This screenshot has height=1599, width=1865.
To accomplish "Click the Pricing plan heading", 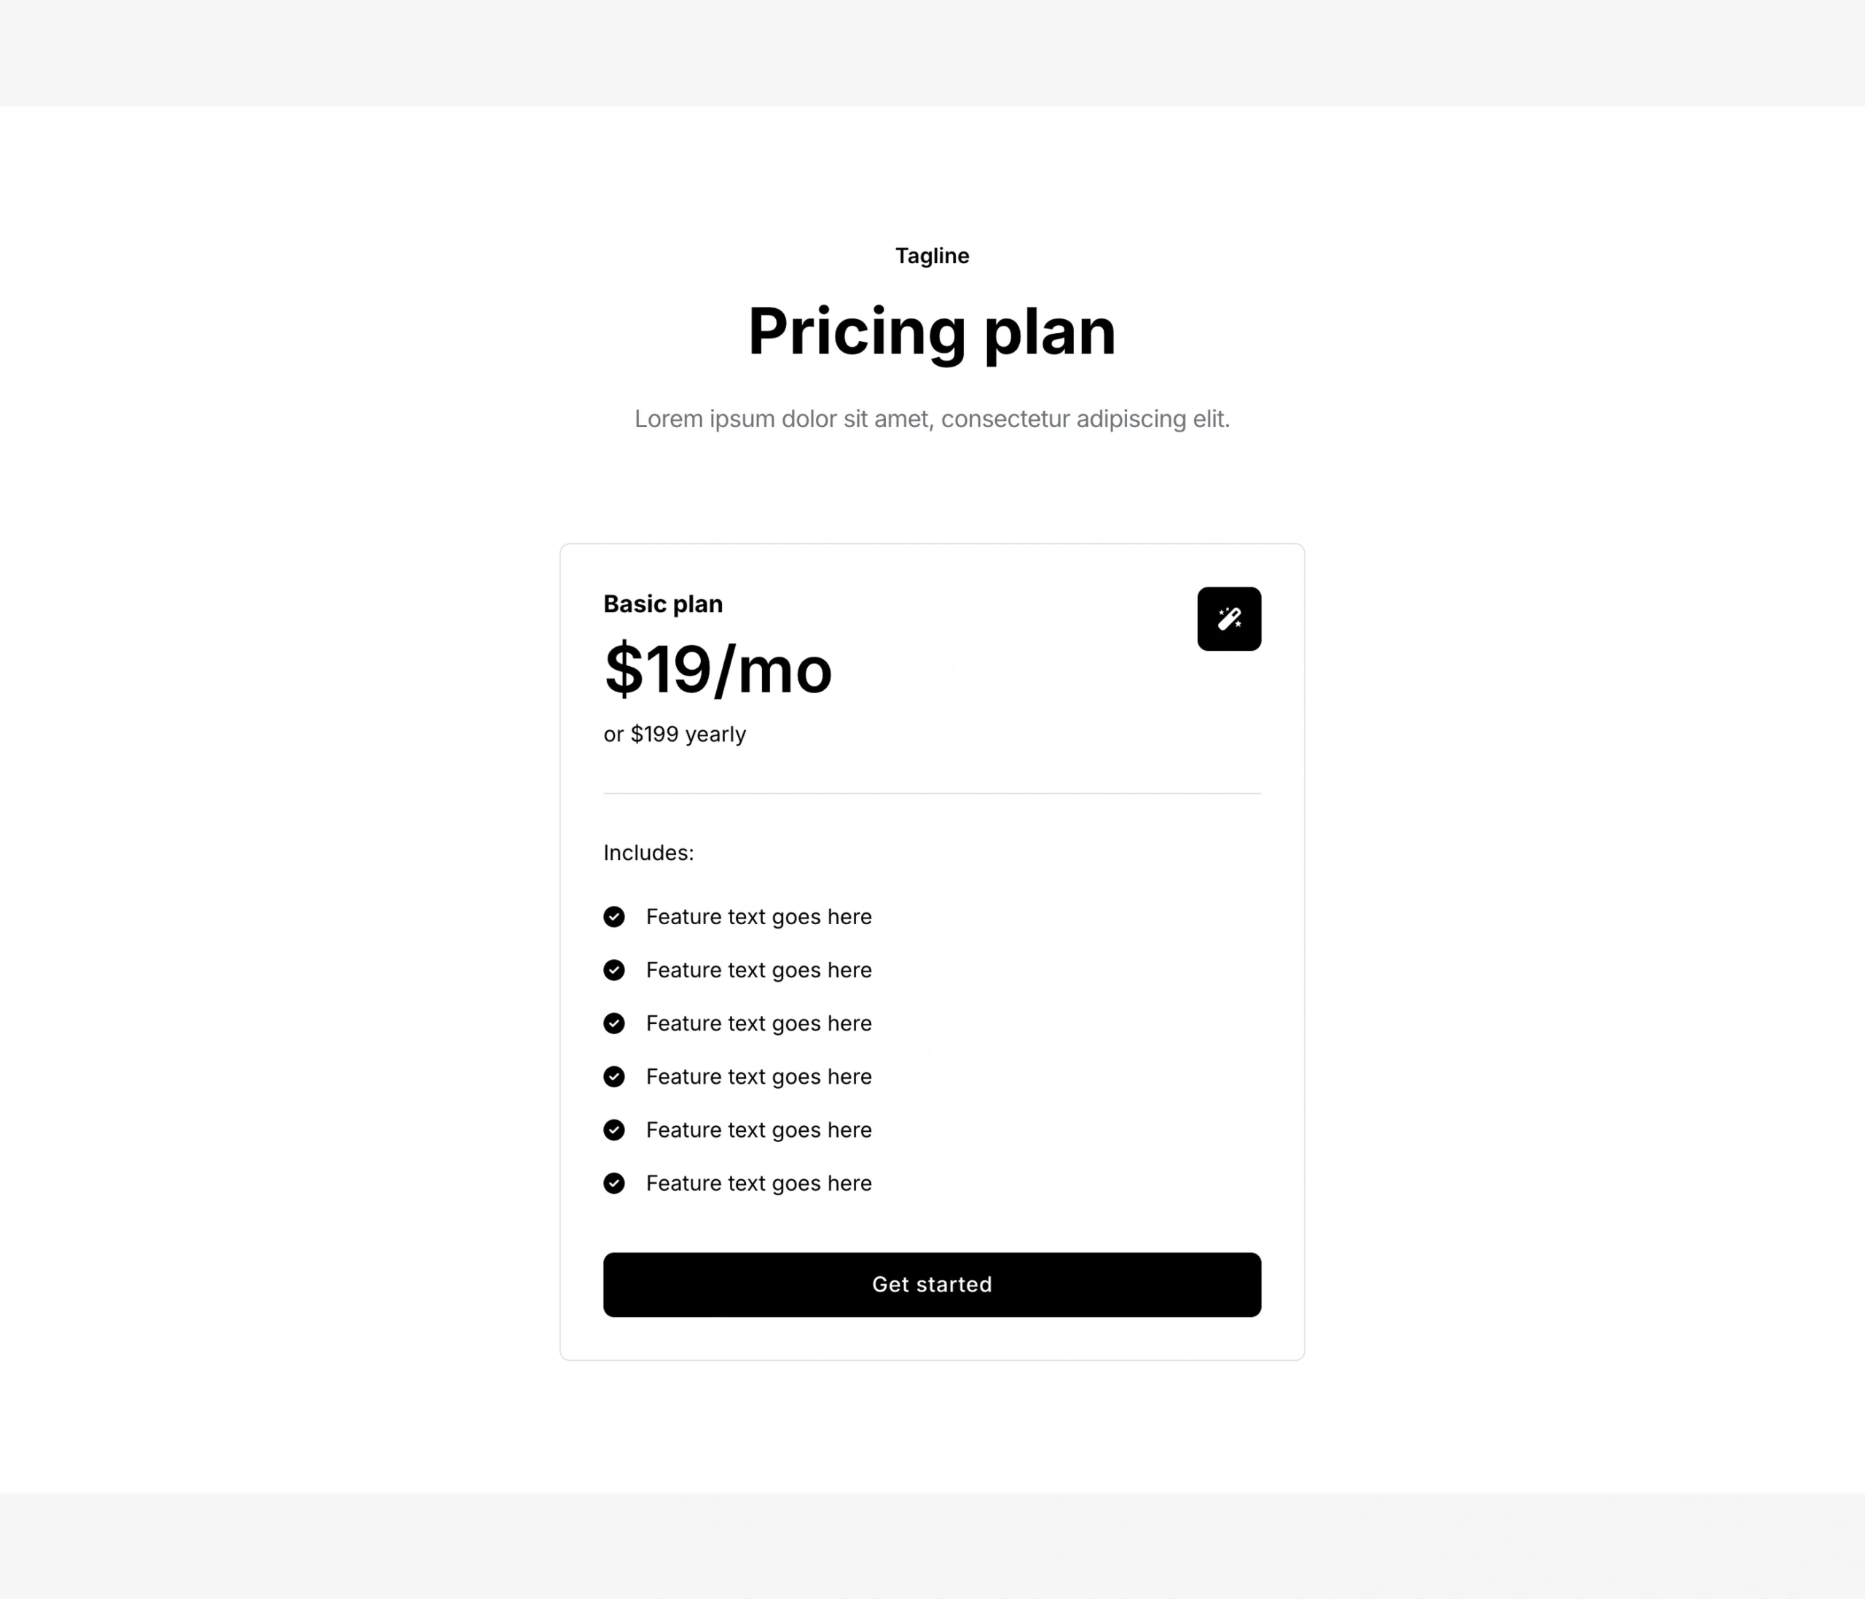I will pos(932,332).
